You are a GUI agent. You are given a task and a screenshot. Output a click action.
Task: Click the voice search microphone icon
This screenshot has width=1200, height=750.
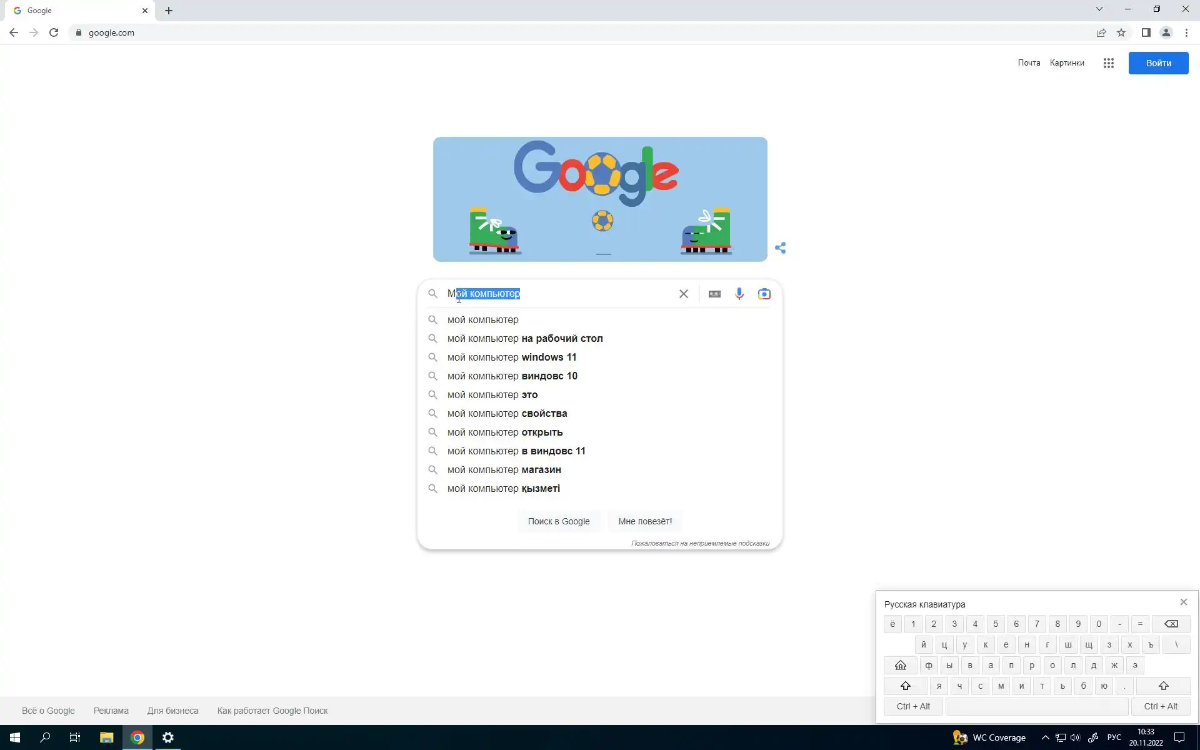pos(739,294)
